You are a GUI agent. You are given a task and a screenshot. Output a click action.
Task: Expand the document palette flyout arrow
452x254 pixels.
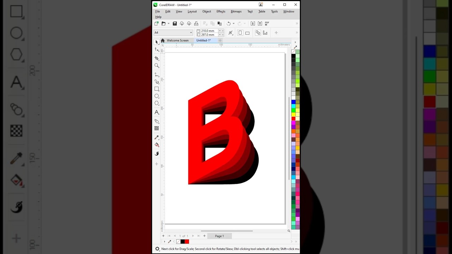tap(164, 242)
